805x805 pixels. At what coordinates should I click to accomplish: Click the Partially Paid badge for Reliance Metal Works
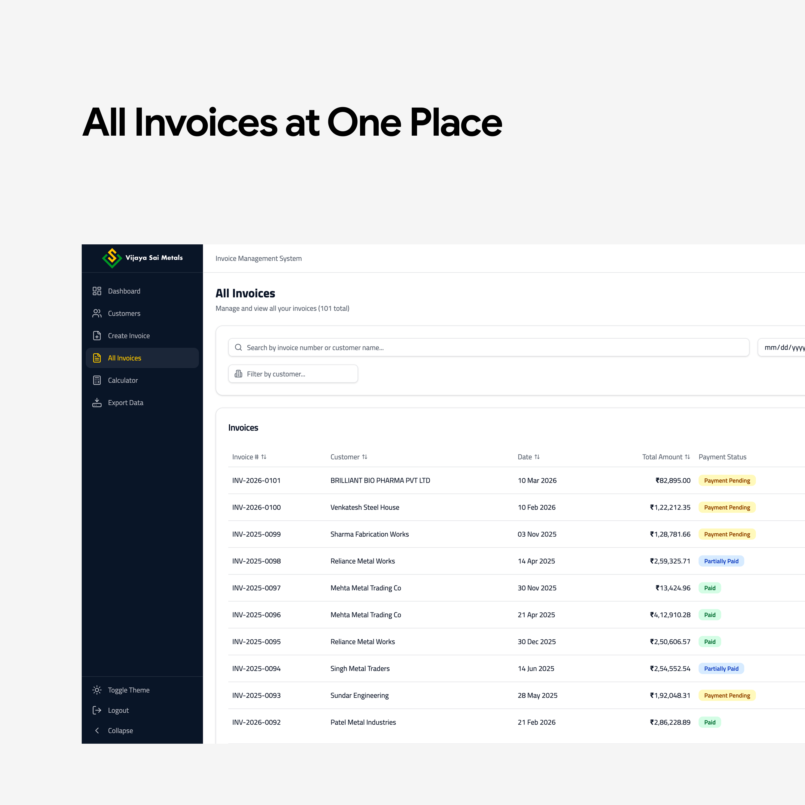click(721, 561)
